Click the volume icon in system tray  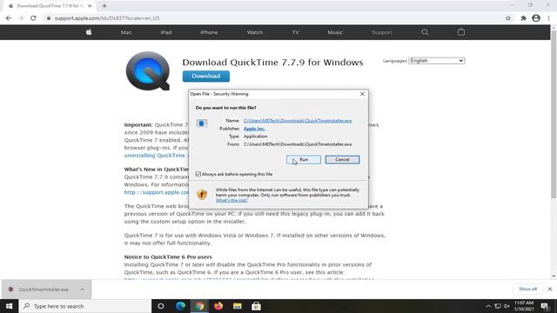[507, 306]
